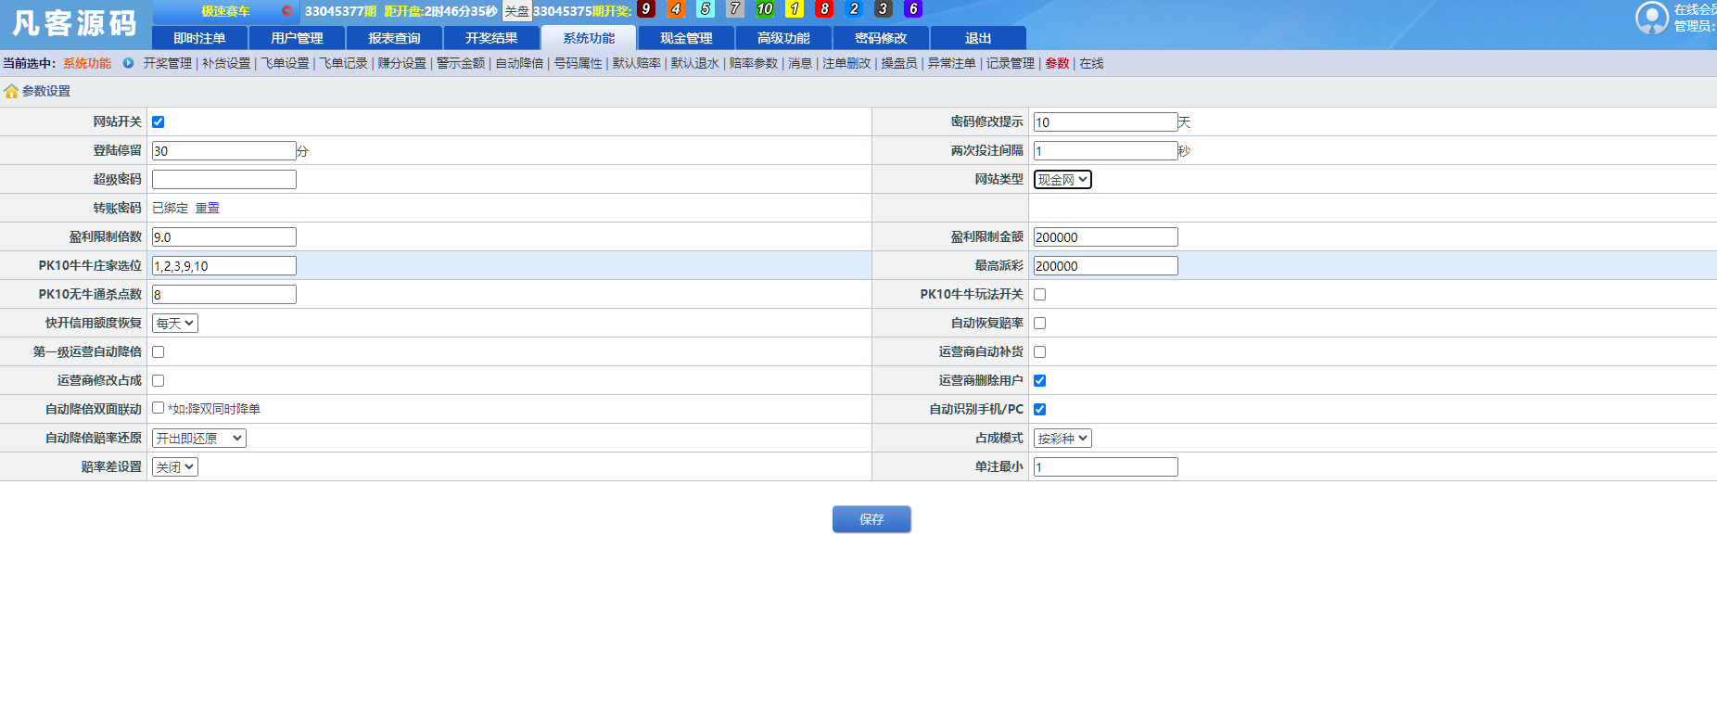Screen dimensions: 1717x701
Task: Click the home icon next to 参数设置
Action: [11, 91]
